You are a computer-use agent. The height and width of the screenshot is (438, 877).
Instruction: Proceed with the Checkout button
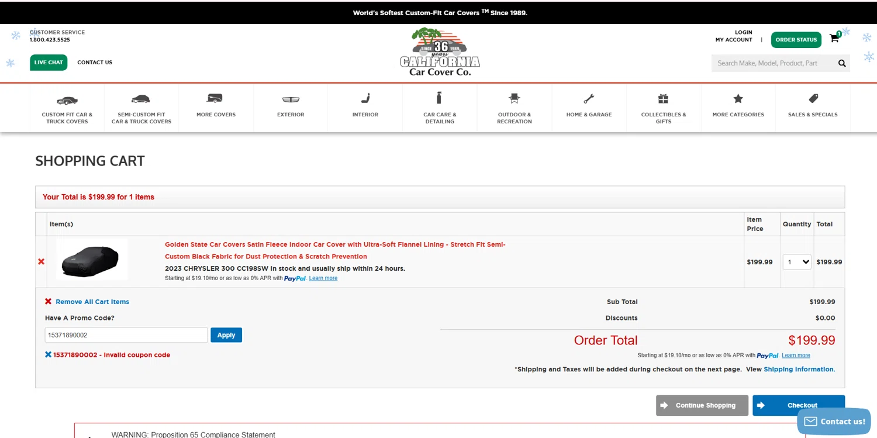tap(799, 405)
